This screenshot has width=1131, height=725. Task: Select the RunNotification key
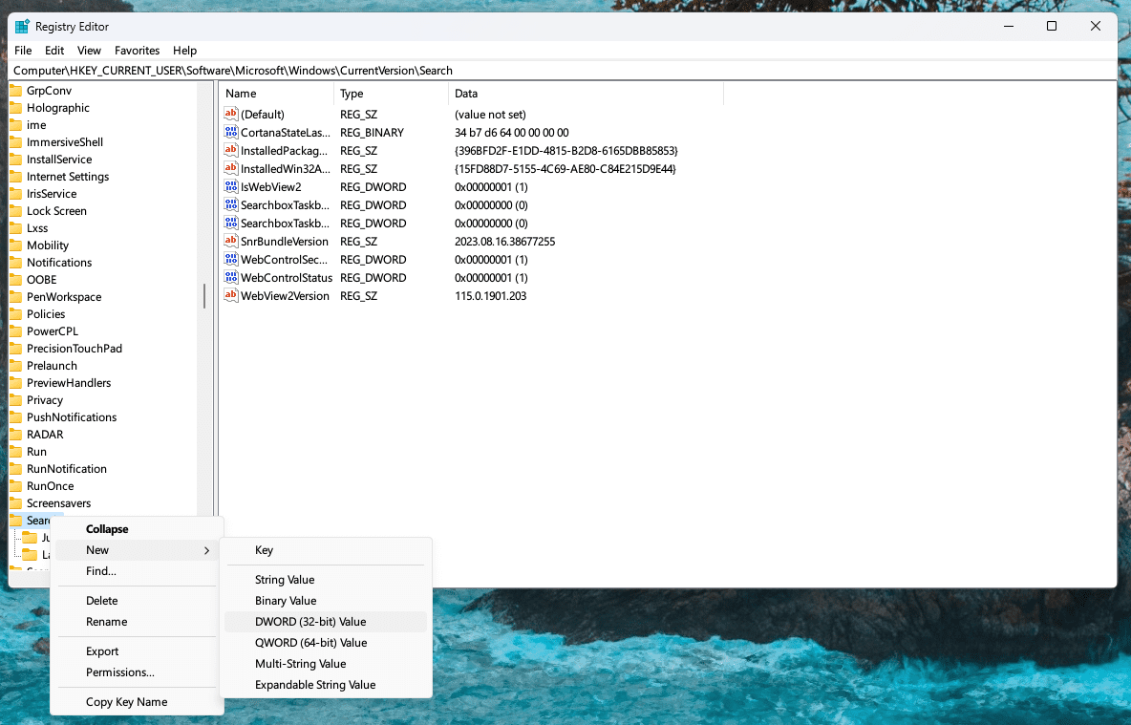66,469
